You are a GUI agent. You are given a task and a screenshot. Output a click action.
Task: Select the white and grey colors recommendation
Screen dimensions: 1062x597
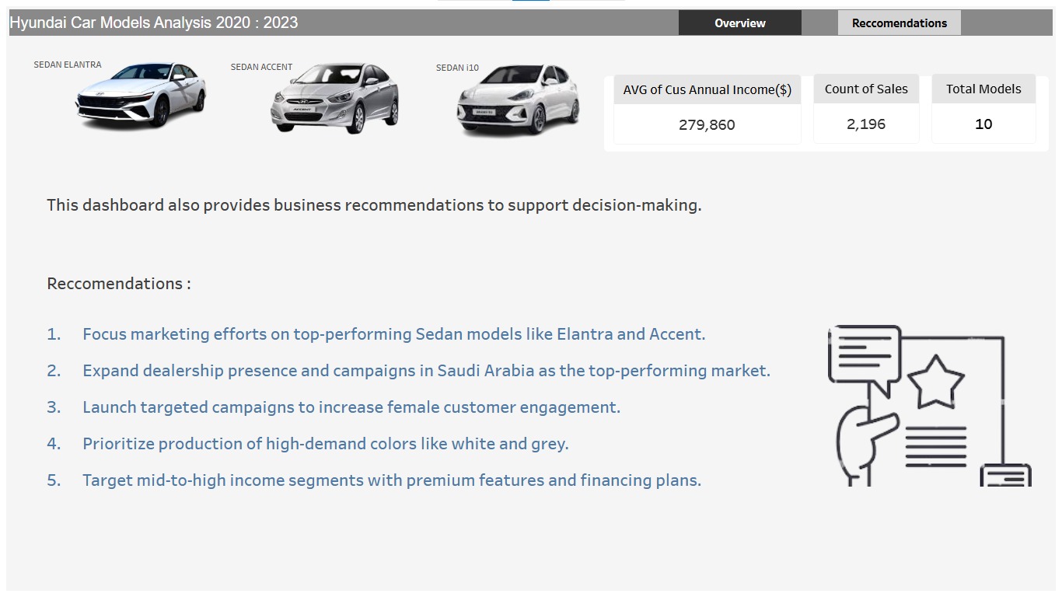coord(326,444)
